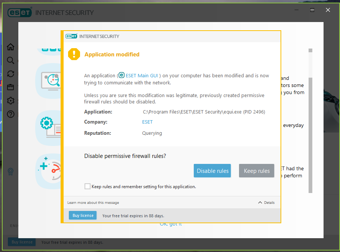The height and width of the screenshot is (252, 340).
Task: Open the Tools briefcase icon in sidebar
Action: click(10, 87)
